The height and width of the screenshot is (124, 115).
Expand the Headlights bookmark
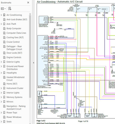point(1,73)
